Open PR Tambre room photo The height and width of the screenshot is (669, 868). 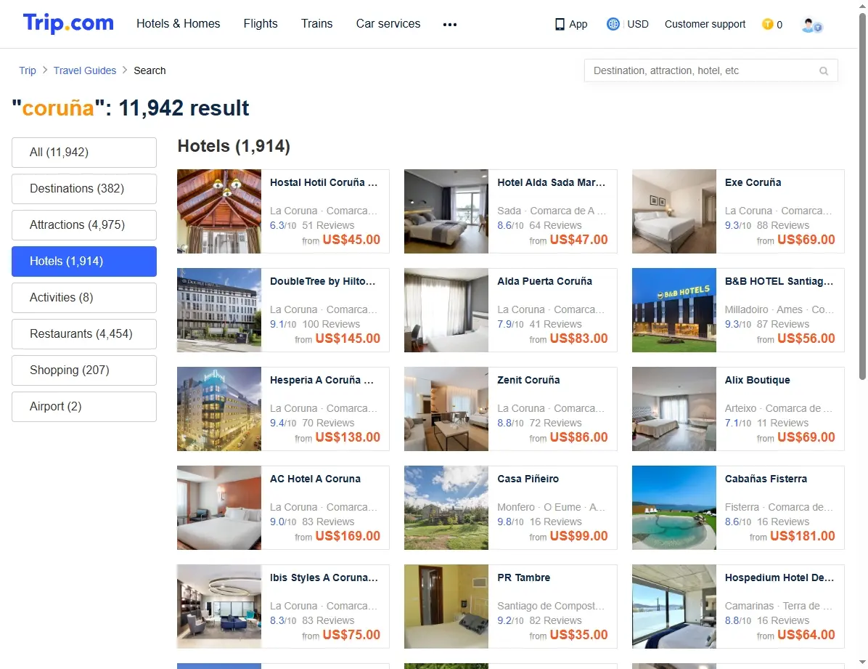(446, 607)
